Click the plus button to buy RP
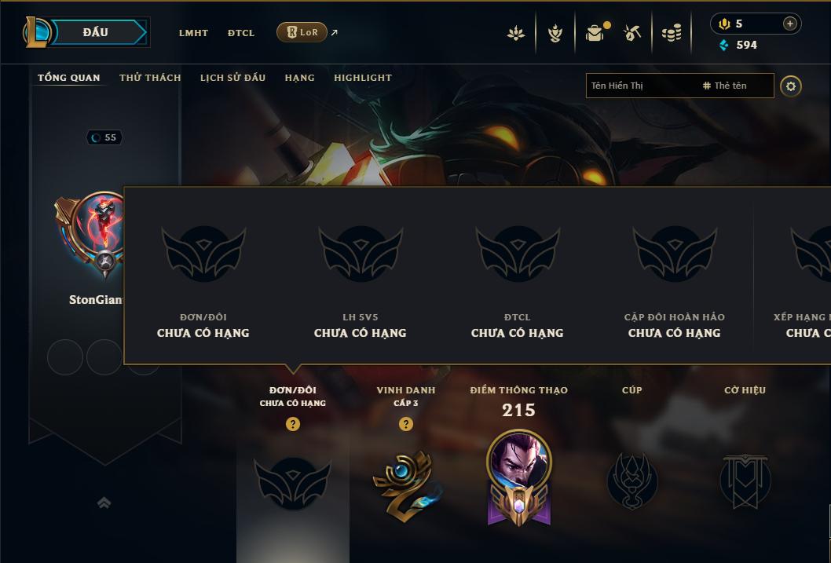The image size is (831, 563). coord(789,24)
